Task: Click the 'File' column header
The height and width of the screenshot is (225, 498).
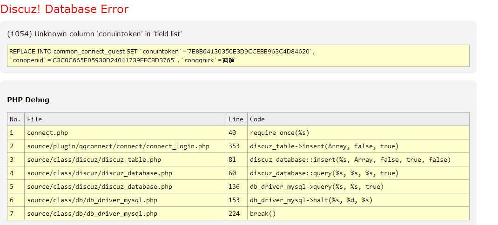Action: 34,119
